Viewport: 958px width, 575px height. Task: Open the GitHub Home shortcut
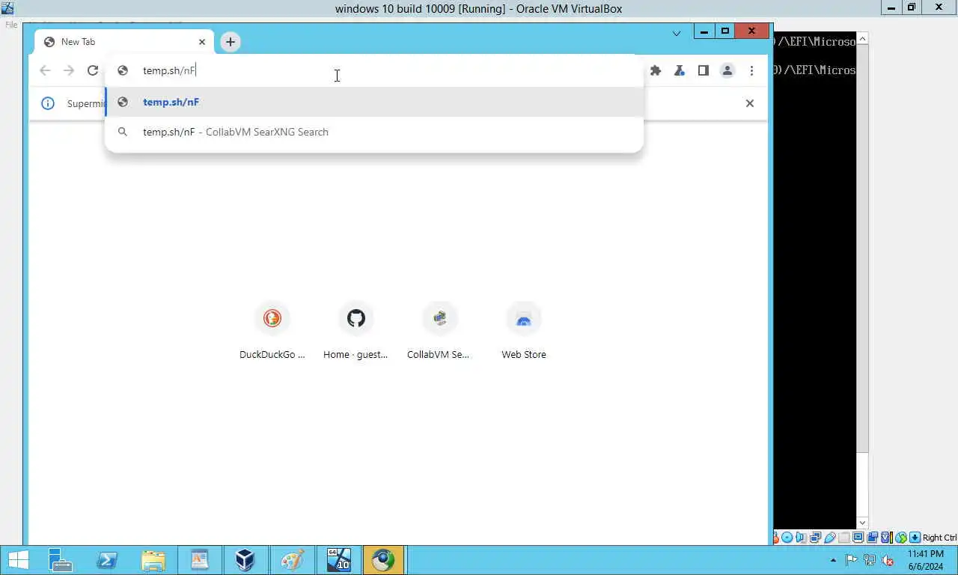coord(356,332)
